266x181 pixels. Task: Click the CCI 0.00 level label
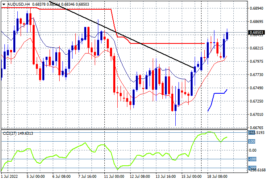[x=253, y=150]
